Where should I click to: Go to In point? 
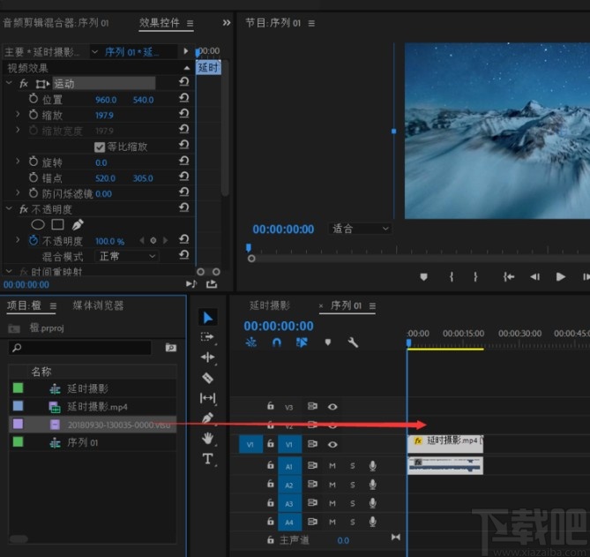[509, 277]
